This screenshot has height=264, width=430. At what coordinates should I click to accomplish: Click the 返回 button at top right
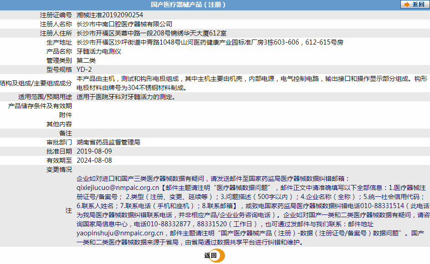(415, 5)
